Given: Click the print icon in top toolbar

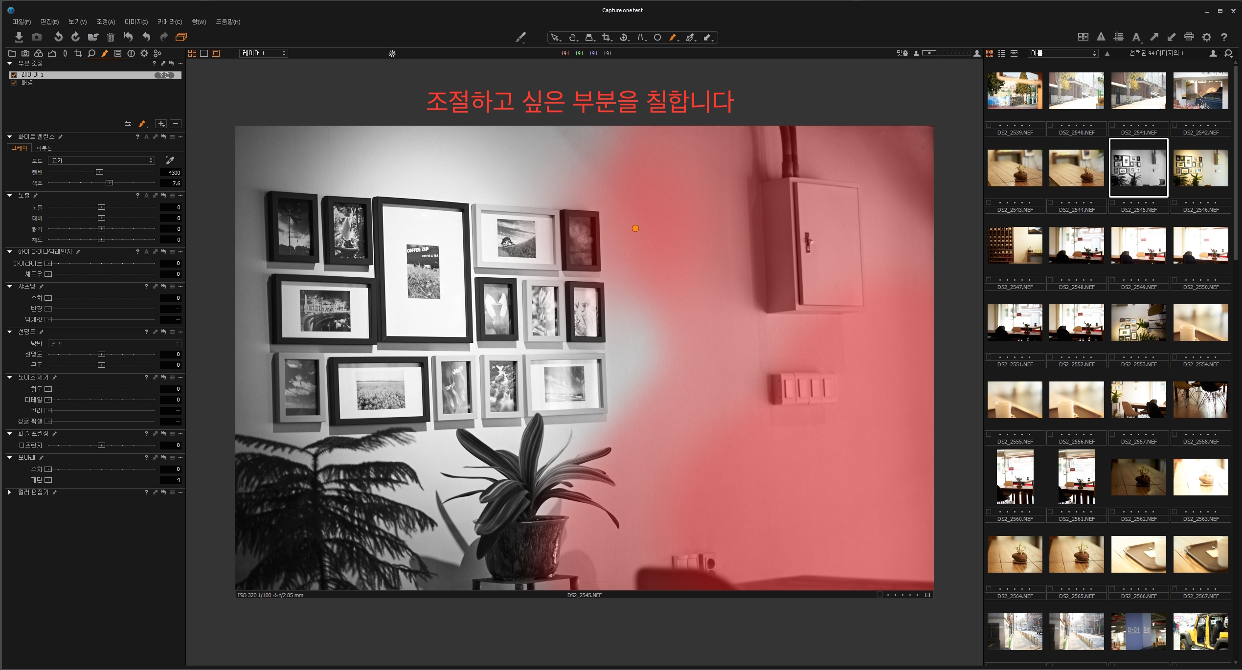Looking at the screenshot, I should click(x=1189, y=37).
